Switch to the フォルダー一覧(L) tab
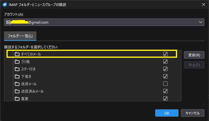209x121 pixels. click(20, 36)
